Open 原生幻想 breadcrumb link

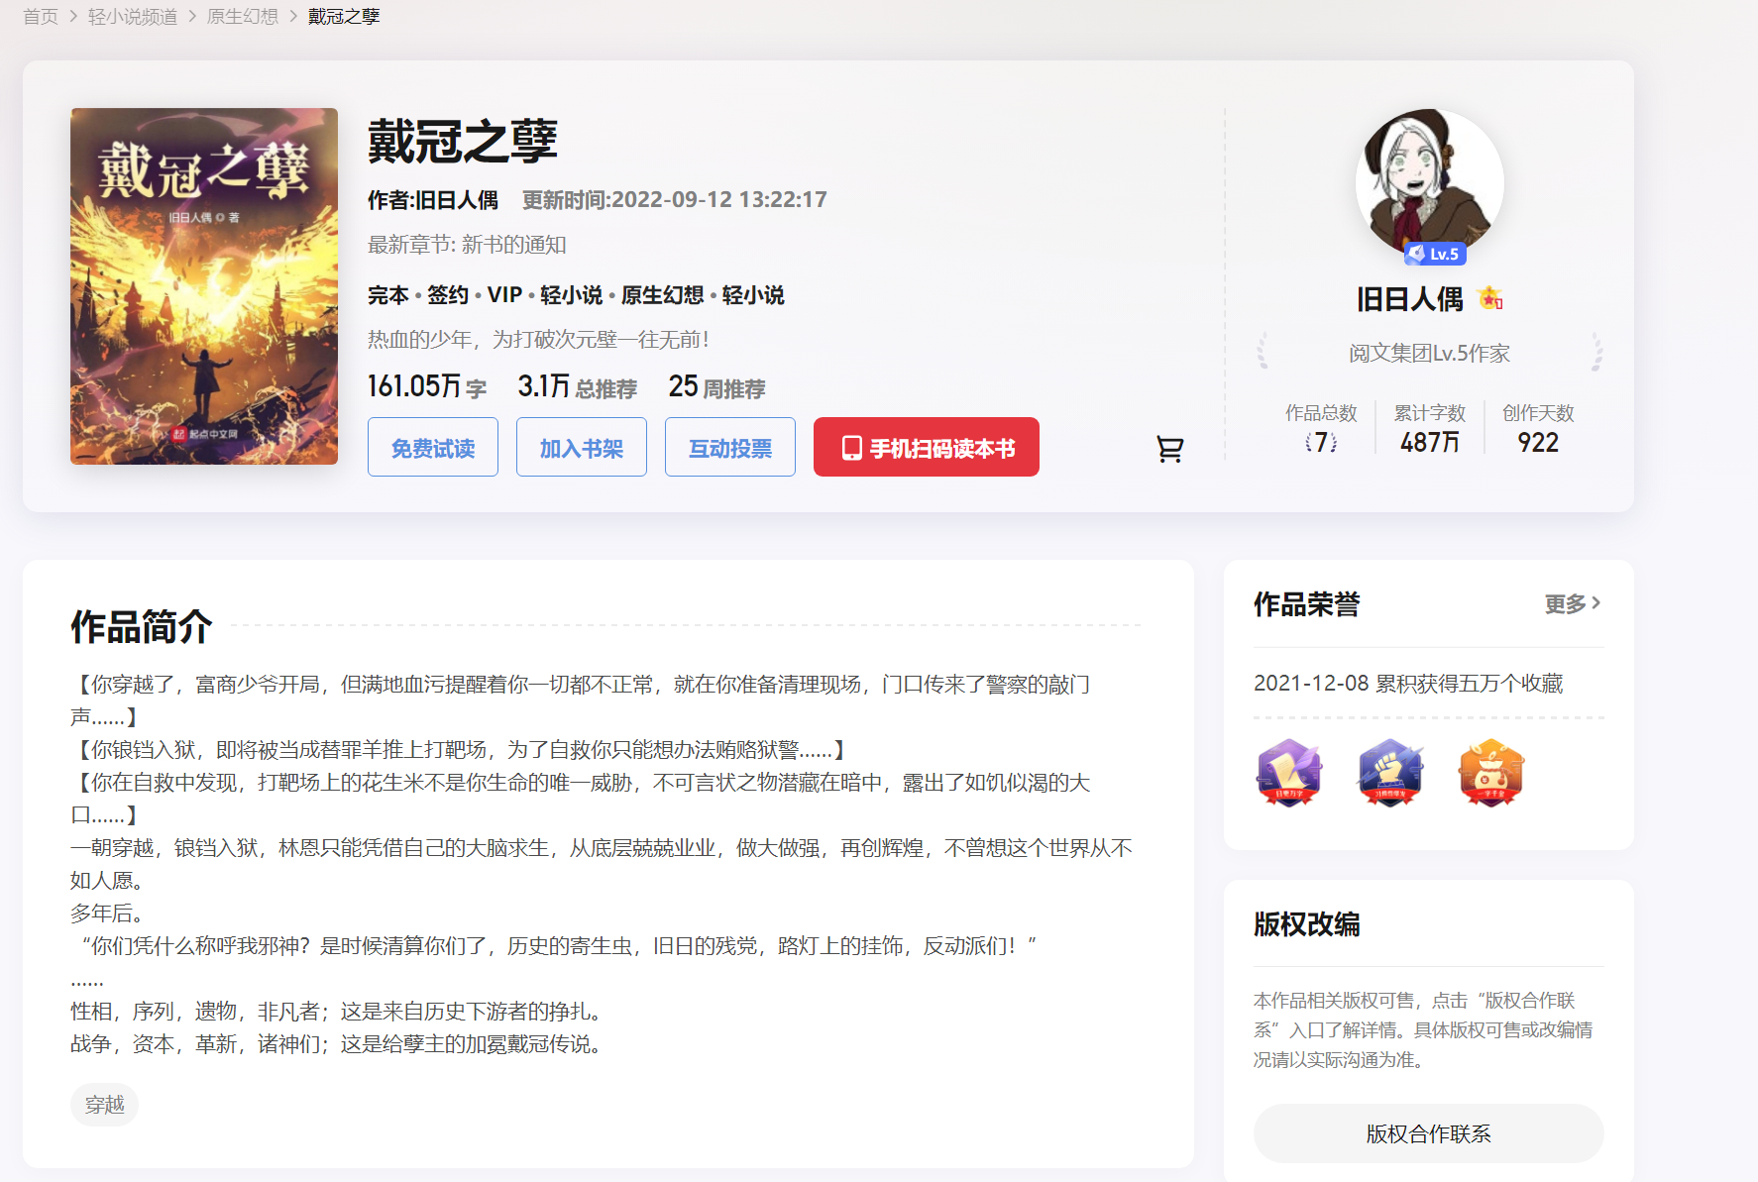pyautogui.click(x=243, y=16)
